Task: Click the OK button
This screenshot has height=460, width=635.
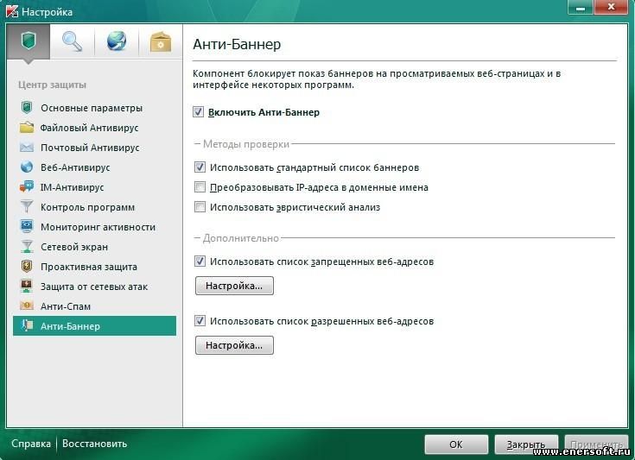Action: click(456, 444)
